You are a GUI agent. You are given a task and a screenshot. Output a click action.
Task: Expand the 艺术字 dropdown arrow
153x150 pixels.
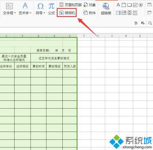(x=31, y=13)
